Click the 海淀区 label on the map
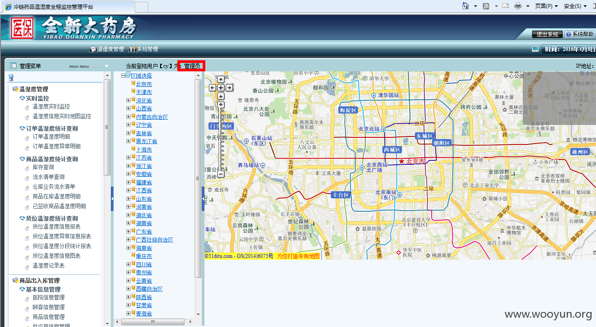The height and width of the screenshot is (327, 596). (x=348, y=110)
